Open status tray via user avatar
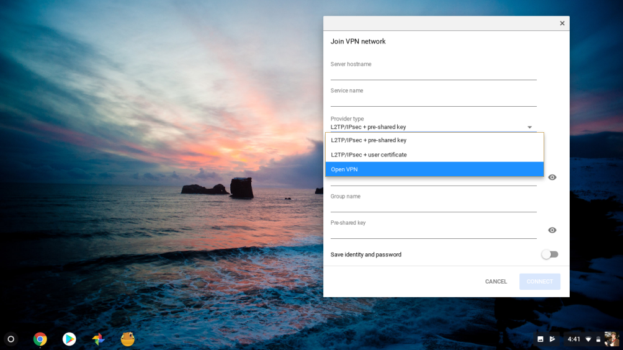This screenshot has height=350, width=623. coord(612,339)
